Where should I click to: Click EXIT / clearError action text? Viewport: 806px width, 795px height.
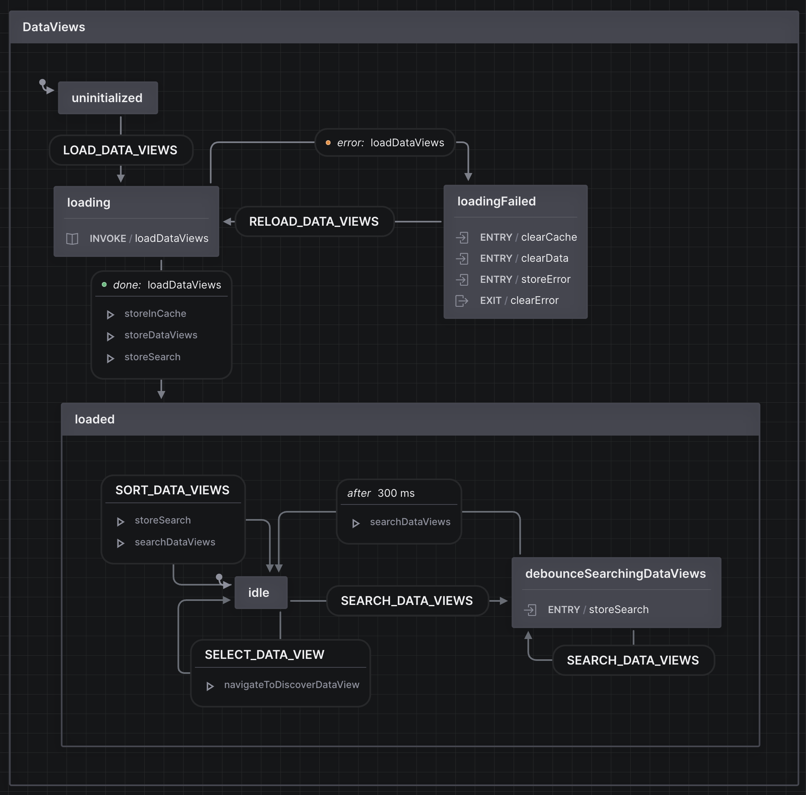click(x=519, y=301)
